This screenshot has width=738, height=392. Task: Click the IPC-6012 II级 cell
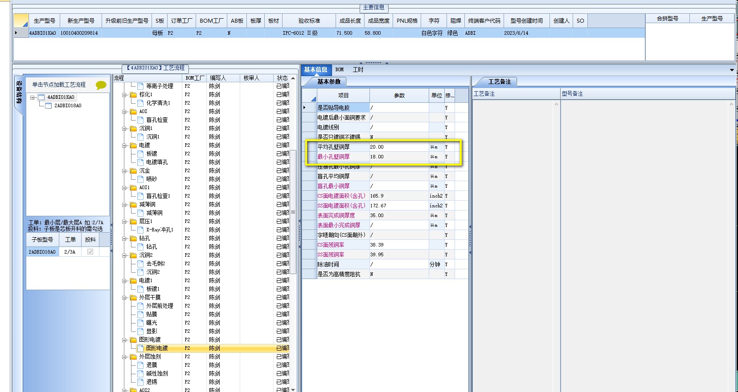click(x=309, y=33)
